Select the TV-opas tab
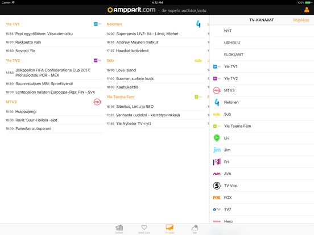The height and width of the screenshot is (235, 314). click(170, 229)
